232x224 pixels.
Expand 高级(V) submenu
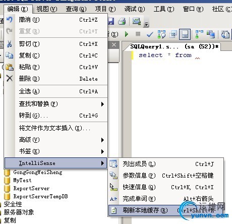[x=55, y=140]
